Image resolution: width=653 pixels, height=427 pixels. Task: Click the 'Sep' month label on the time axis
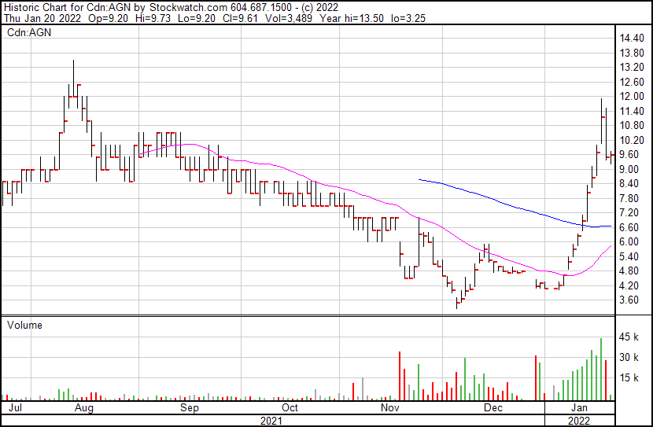tap(190, 407)
